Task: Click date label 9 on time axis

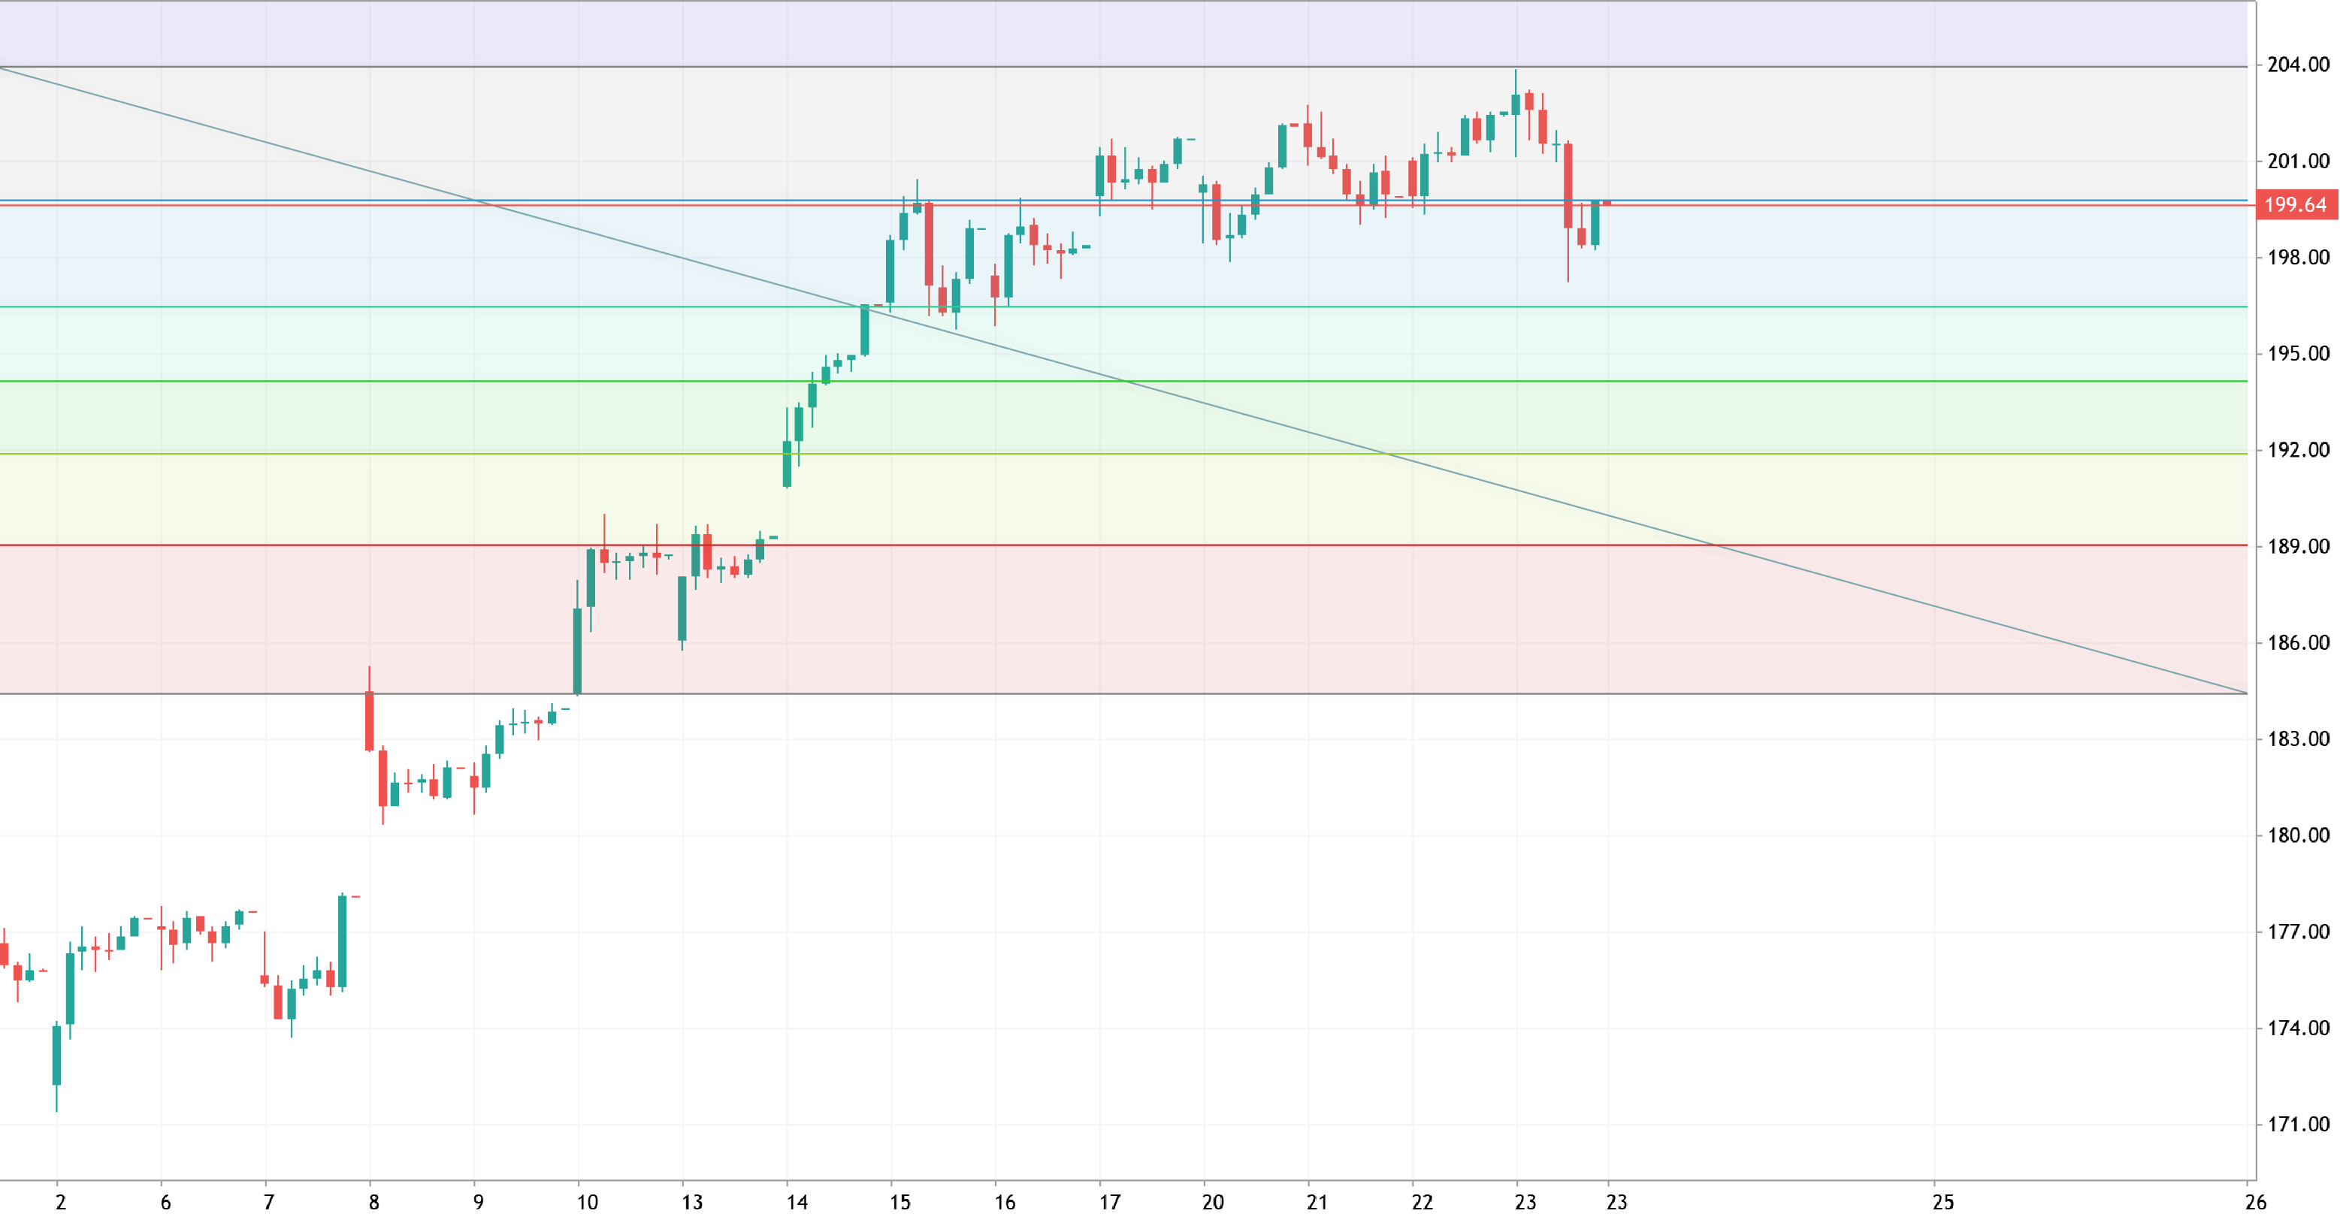Action: [x=478, y=1202]
